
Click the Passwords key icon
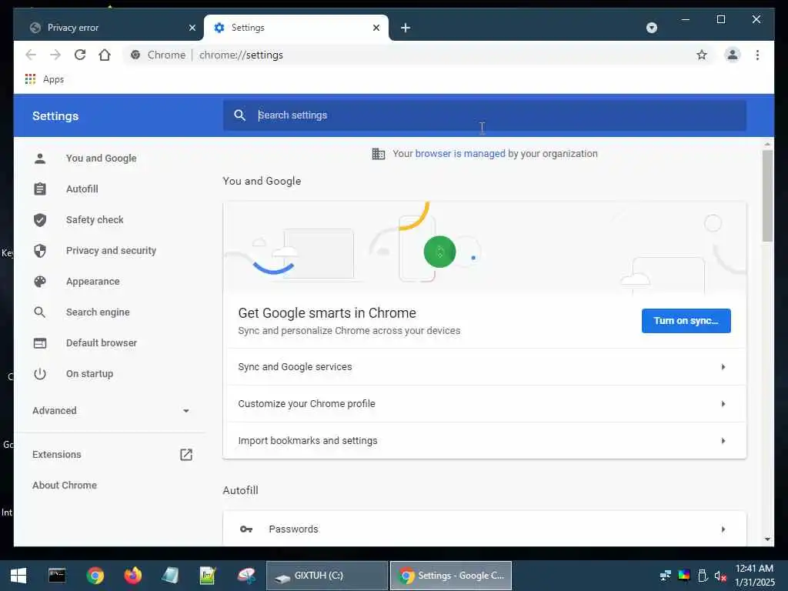(245, 529)
